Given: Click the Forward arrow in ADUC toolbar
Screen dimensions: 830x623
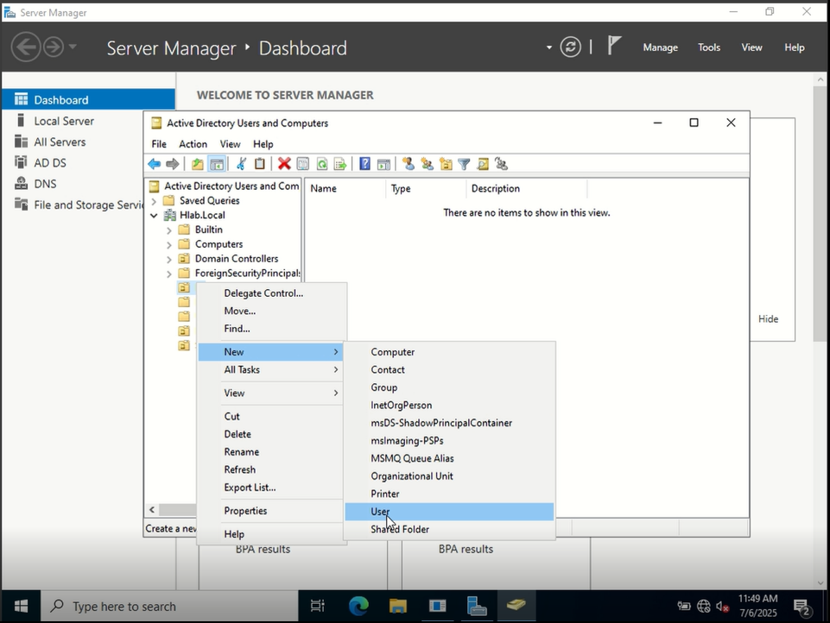Looking at the screenshot, I should (x=172, y=164).
